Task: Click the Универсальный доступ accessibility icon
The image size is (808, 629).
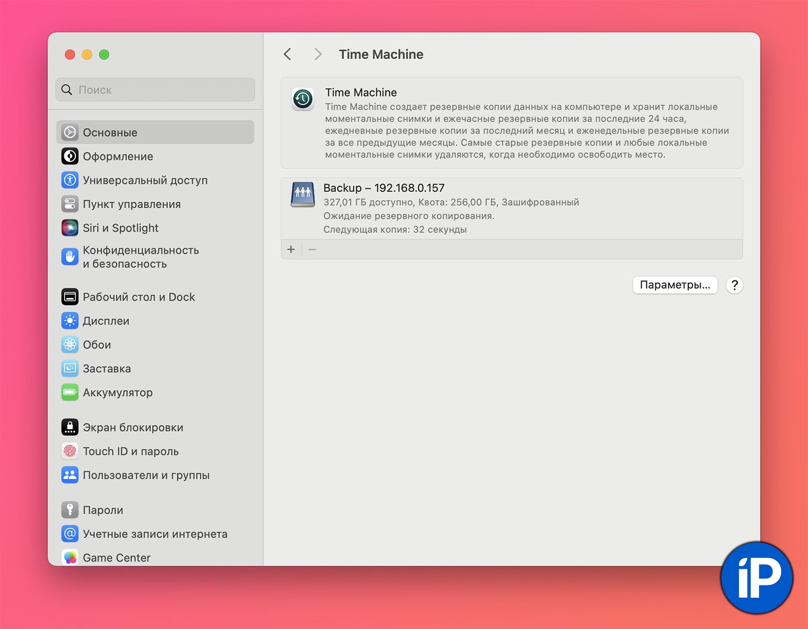Action: point(70,180)
